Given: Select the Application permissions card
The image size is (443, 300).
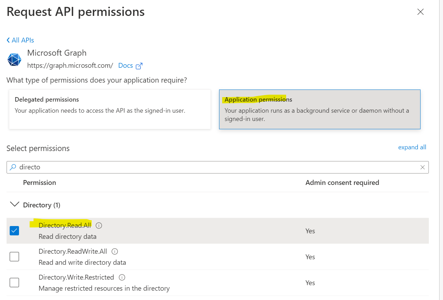Looking at the screenshot, I should tap(320, 109).
